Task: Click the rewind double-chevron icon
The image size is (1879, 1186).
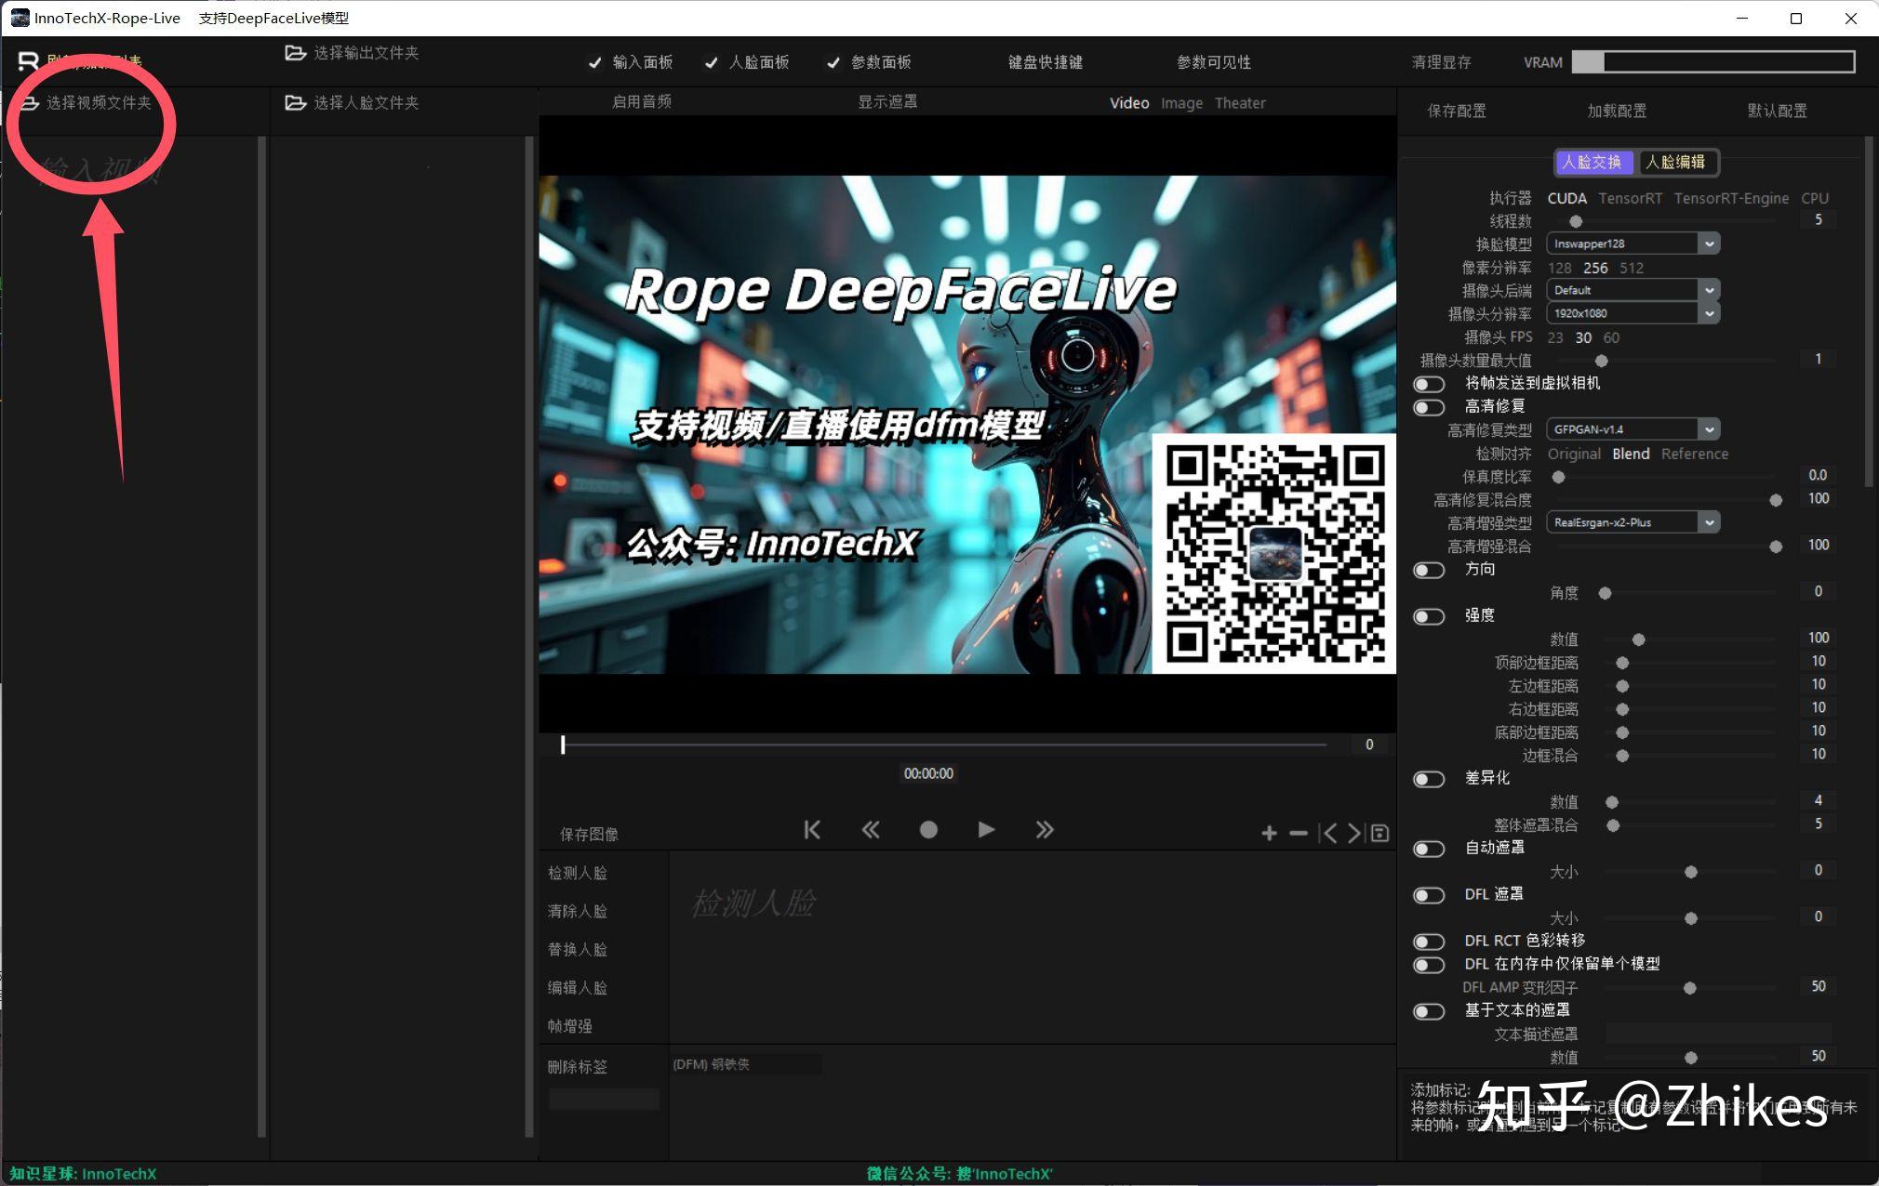Action: [x=871, y=829]
